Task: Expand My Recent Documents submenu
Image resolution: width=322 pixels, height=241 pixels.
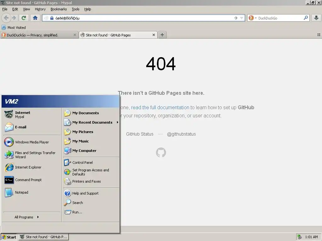Action: 91,122
